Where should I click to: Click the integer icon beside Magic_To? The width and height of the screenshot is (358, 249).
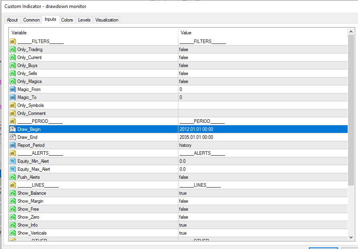click(x=13, y=97)
